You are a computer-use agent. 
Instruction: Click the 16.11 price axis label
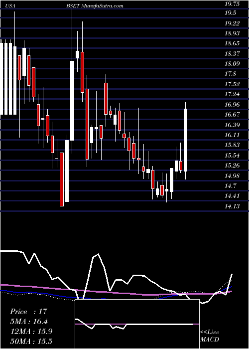(x=233, y=135)
